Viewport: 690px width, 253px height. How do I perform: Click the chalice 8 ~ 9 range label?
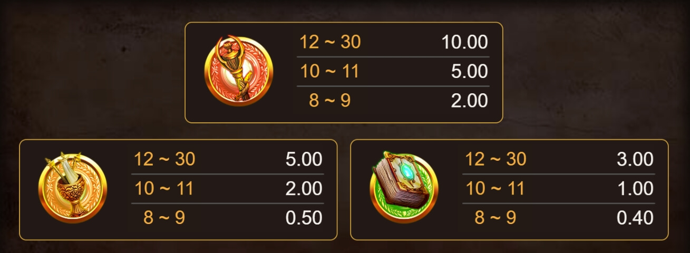(x=164, y=217)
